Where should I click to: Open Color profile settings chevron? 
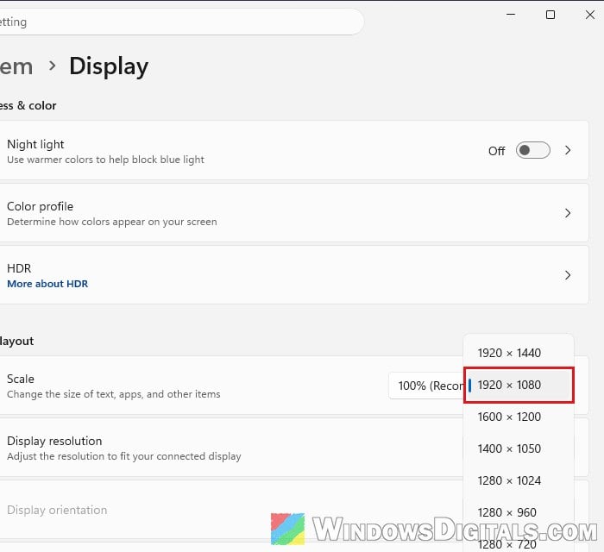click(568, 213)
